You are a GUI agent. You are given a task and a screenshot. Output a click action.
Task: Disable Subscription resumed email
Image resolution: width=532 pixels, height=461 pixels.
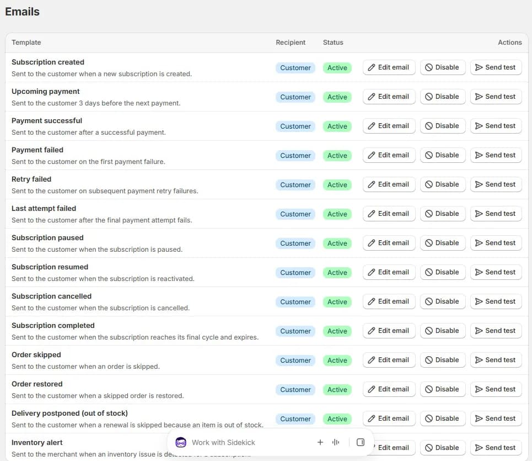(443, 272)
